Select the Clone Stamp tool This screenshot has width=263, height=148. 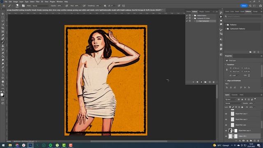[x=3, y=46]
